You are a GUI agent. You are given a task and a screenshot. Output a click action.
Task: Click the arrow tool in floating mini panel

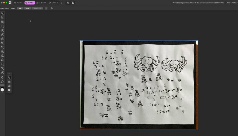tap(9, 78)
